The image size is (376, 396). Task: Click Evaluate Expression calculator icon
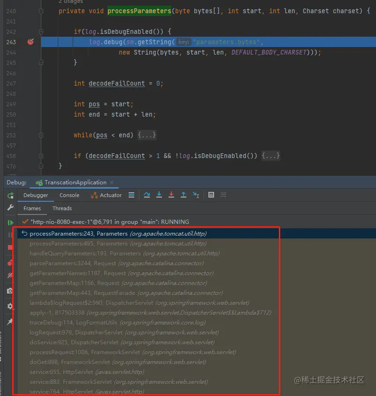[x=211, y=195]
